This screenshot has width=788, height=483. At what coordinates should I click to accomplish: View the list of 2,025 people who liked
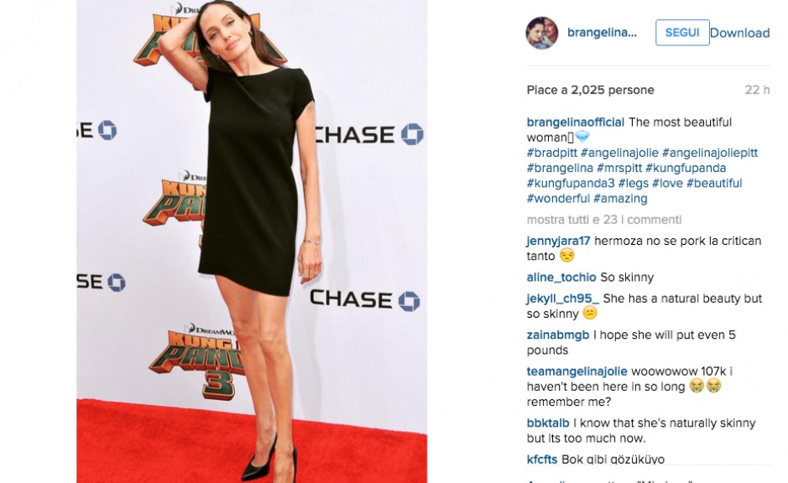coord(590,90)
